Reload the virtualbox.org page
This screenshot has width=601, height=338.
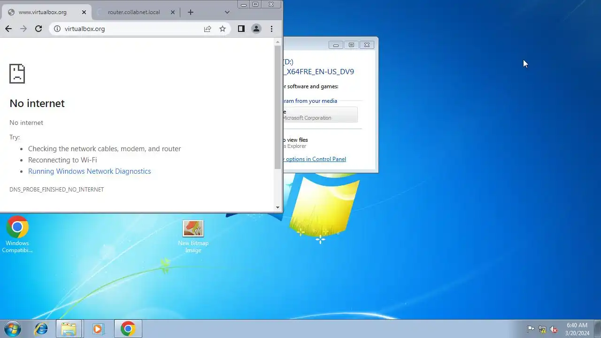pos(39,29)
